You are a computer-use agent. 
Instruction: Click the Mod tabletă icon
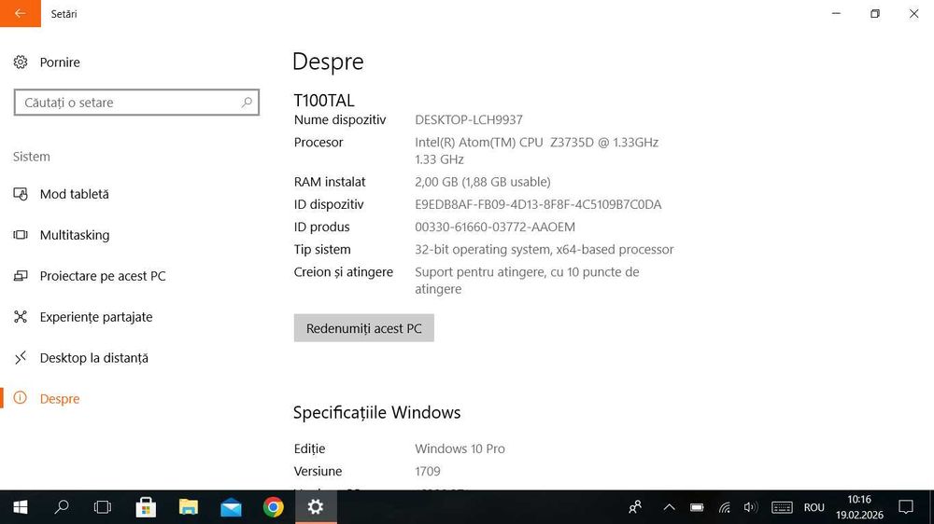click(21, 194)
